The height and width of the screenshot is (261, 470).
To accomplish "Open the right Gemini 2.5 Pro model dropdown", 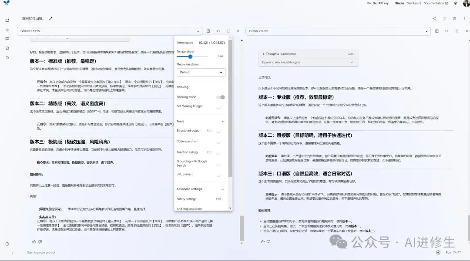I will coord(338,31).
